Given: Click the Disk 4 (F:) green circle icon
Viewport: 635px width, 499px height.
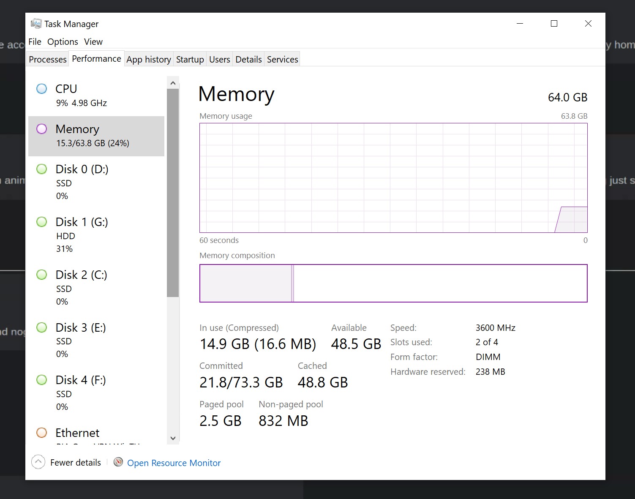Looking at the screenshot, I should [41, 380].
